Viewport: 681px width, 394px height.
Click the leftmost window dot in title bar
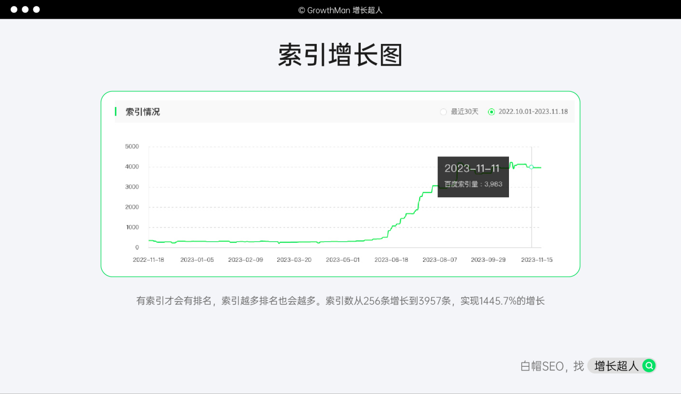pos(14,10)
